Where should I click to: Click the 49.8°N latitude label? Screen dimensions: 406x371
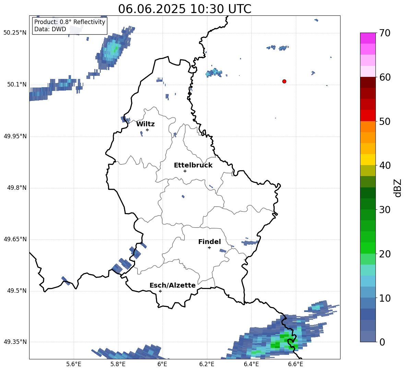click(x=17, y=188)
